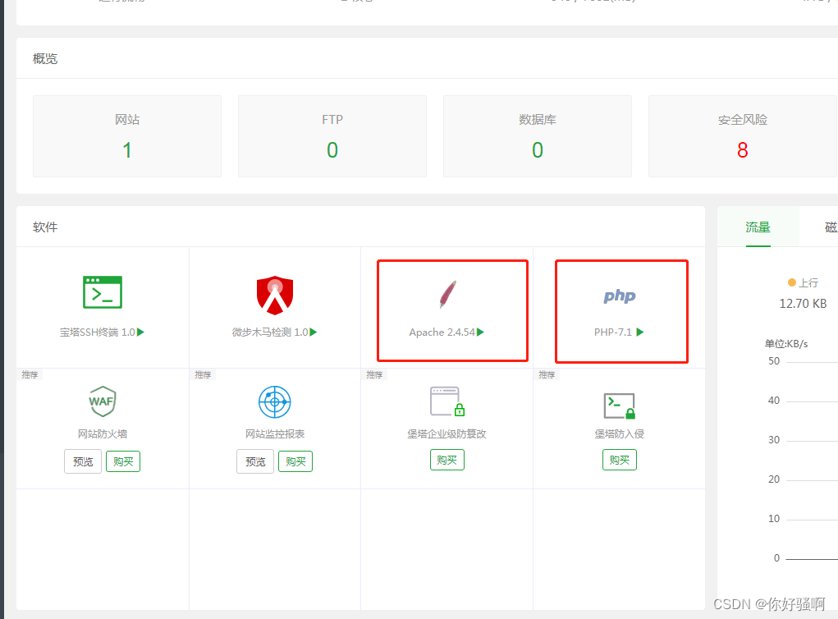Click the 软件 section heading

pyautogui.click(x=45, y=227)
